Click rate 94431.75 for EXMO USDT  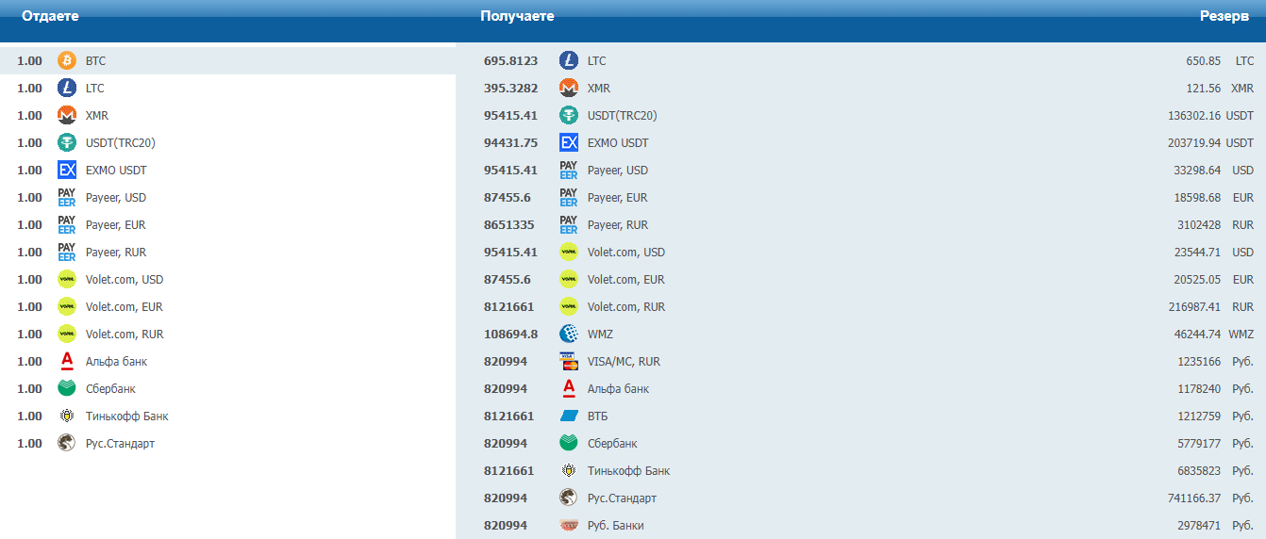(510, 142)
